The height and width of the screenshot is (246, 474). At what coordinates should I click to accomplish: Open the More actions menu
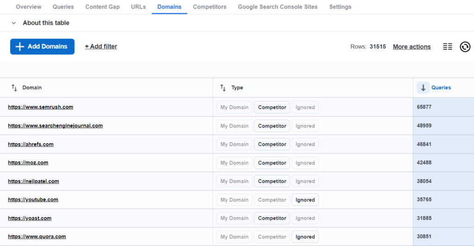[412, 47]
